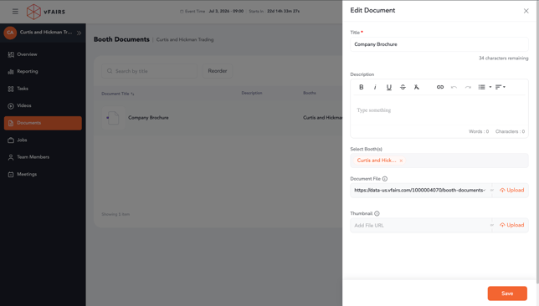Insert a link in description
The width and height of the screenshot is (539, 306).
(x=440, y=87)
